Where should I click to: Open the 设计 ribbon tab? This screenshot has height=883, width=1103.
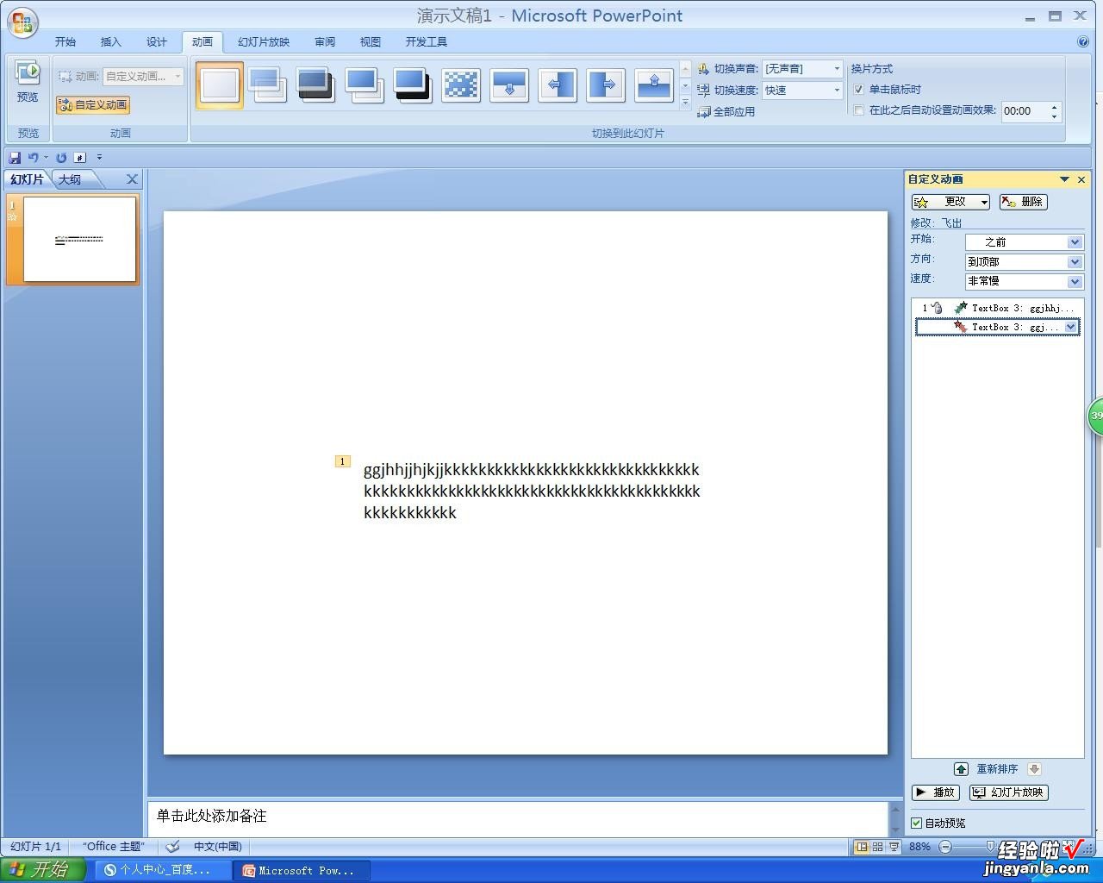(157, 41)
